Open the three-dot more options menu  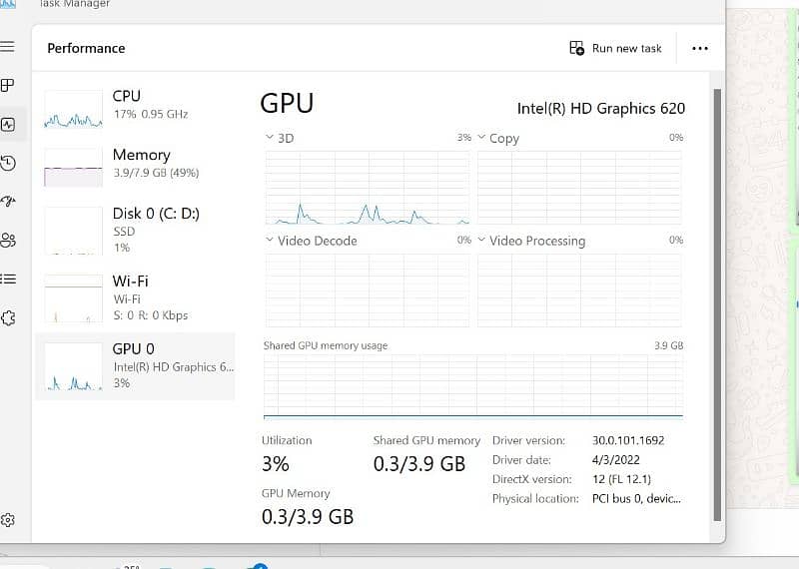(x=699, y=48)
